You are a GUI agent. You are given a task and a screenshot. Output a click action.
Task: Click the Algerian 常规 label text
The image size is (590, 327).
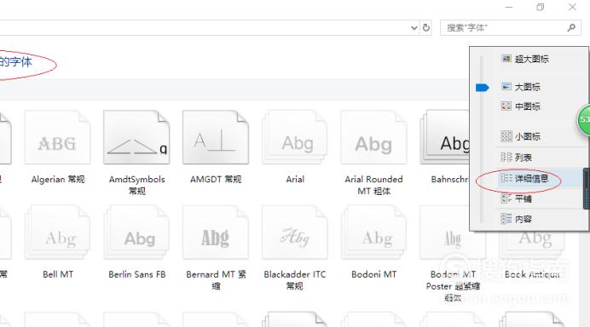pyautogui.click(x=58, y=180)
